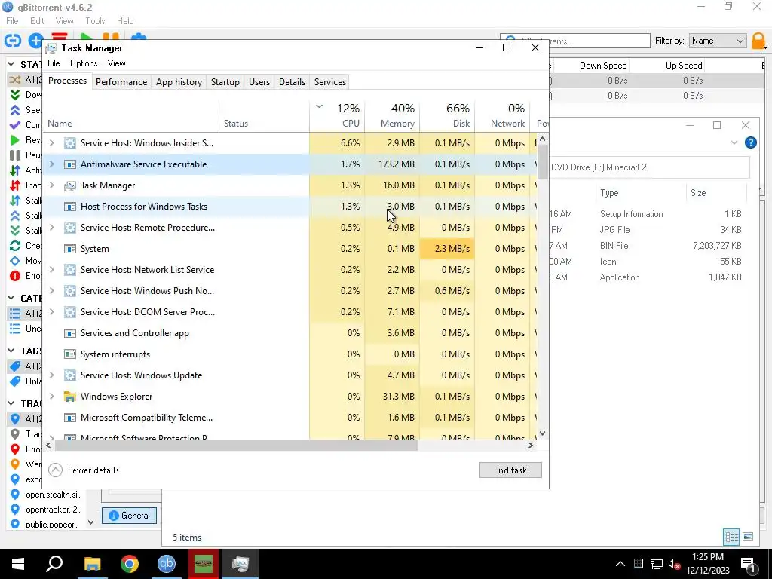Expand the Task Manager process row

click(52, 185)
